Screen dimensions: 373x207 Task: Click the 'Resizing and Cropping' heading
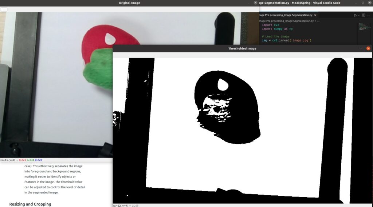pos(30,204)
